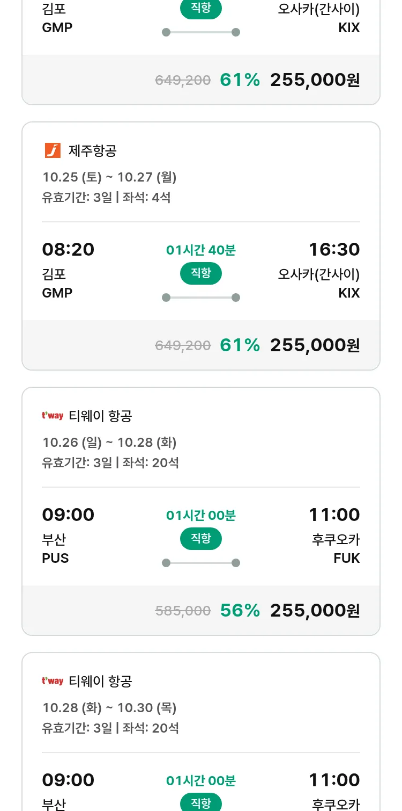
Task: Click 직항 badge on the 10.26 (일) Busan flight
Action: click(201, 539)
